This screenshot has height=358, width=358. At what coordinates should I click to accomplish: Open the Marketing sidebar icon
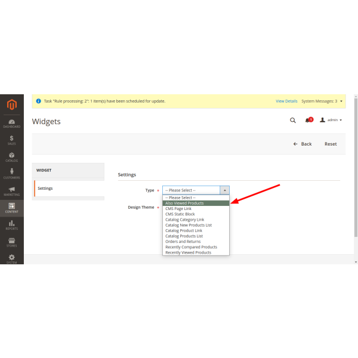click(11, 191)
